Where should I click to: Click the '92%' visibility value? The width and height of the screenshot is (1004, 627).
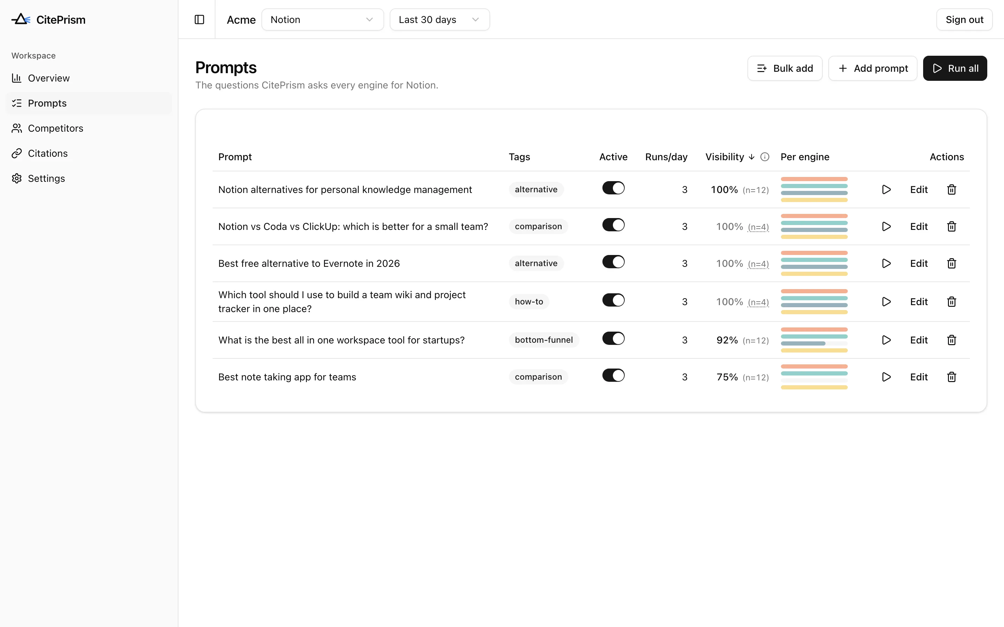[727, 340]
